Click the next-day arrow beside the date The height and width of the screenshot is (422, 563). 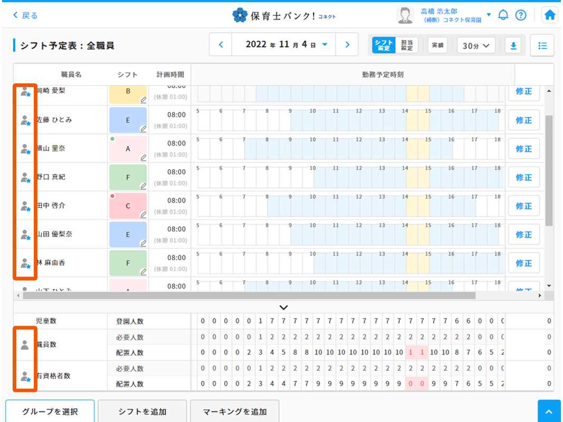347,44
